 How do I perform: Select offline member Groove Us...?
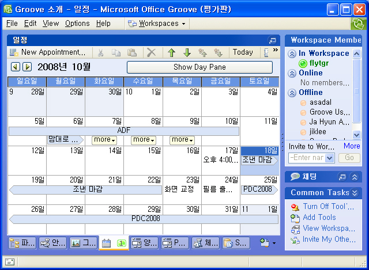325,112
